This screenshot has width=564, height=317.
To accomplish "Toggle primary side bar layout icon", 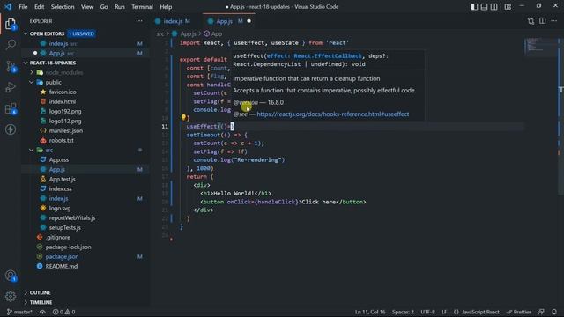I will 474,6.
